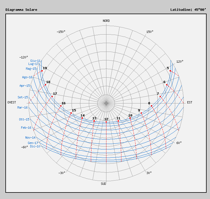Click the Feb-16 date label
210x199 pixels.
[x=26, y=128]
